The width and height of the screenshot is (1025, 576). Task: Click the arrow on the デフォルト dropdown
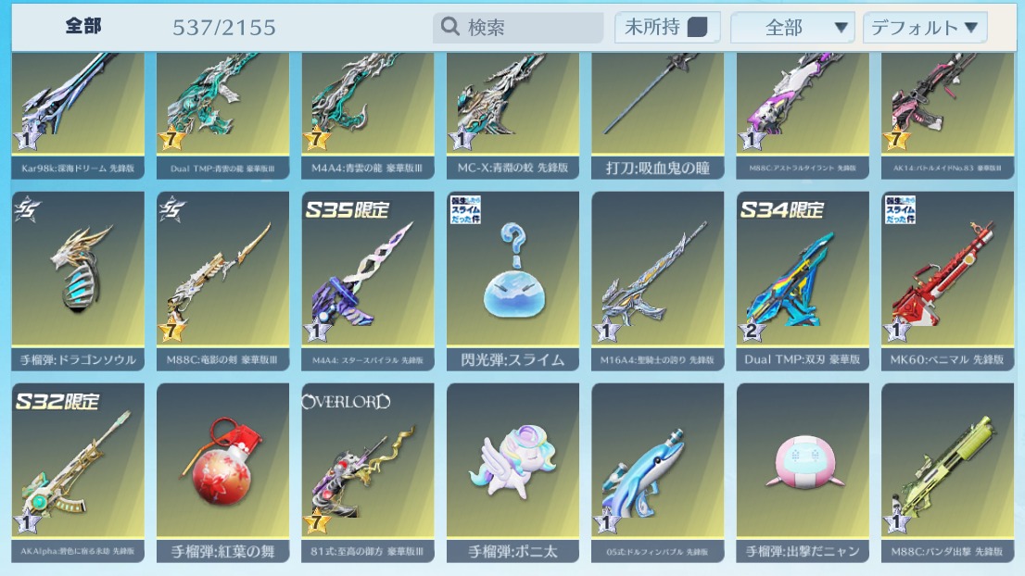click(970, 28)
